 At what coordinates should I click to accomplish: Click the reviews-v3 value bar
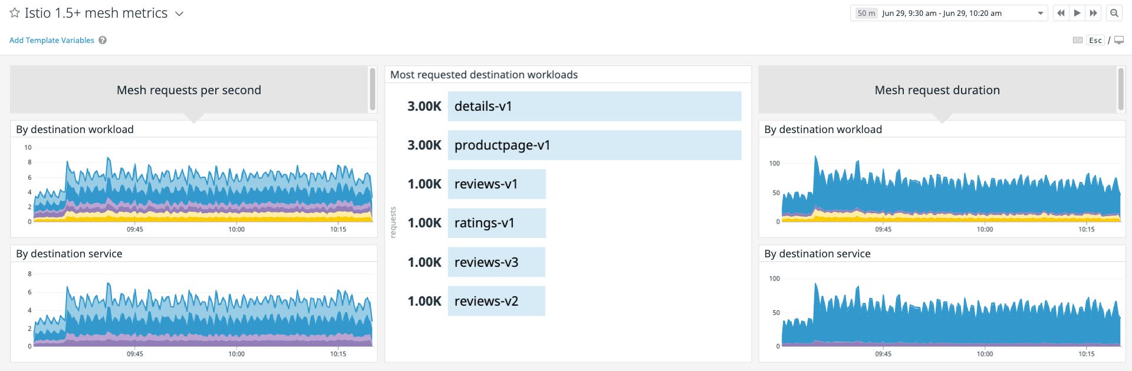497,261
